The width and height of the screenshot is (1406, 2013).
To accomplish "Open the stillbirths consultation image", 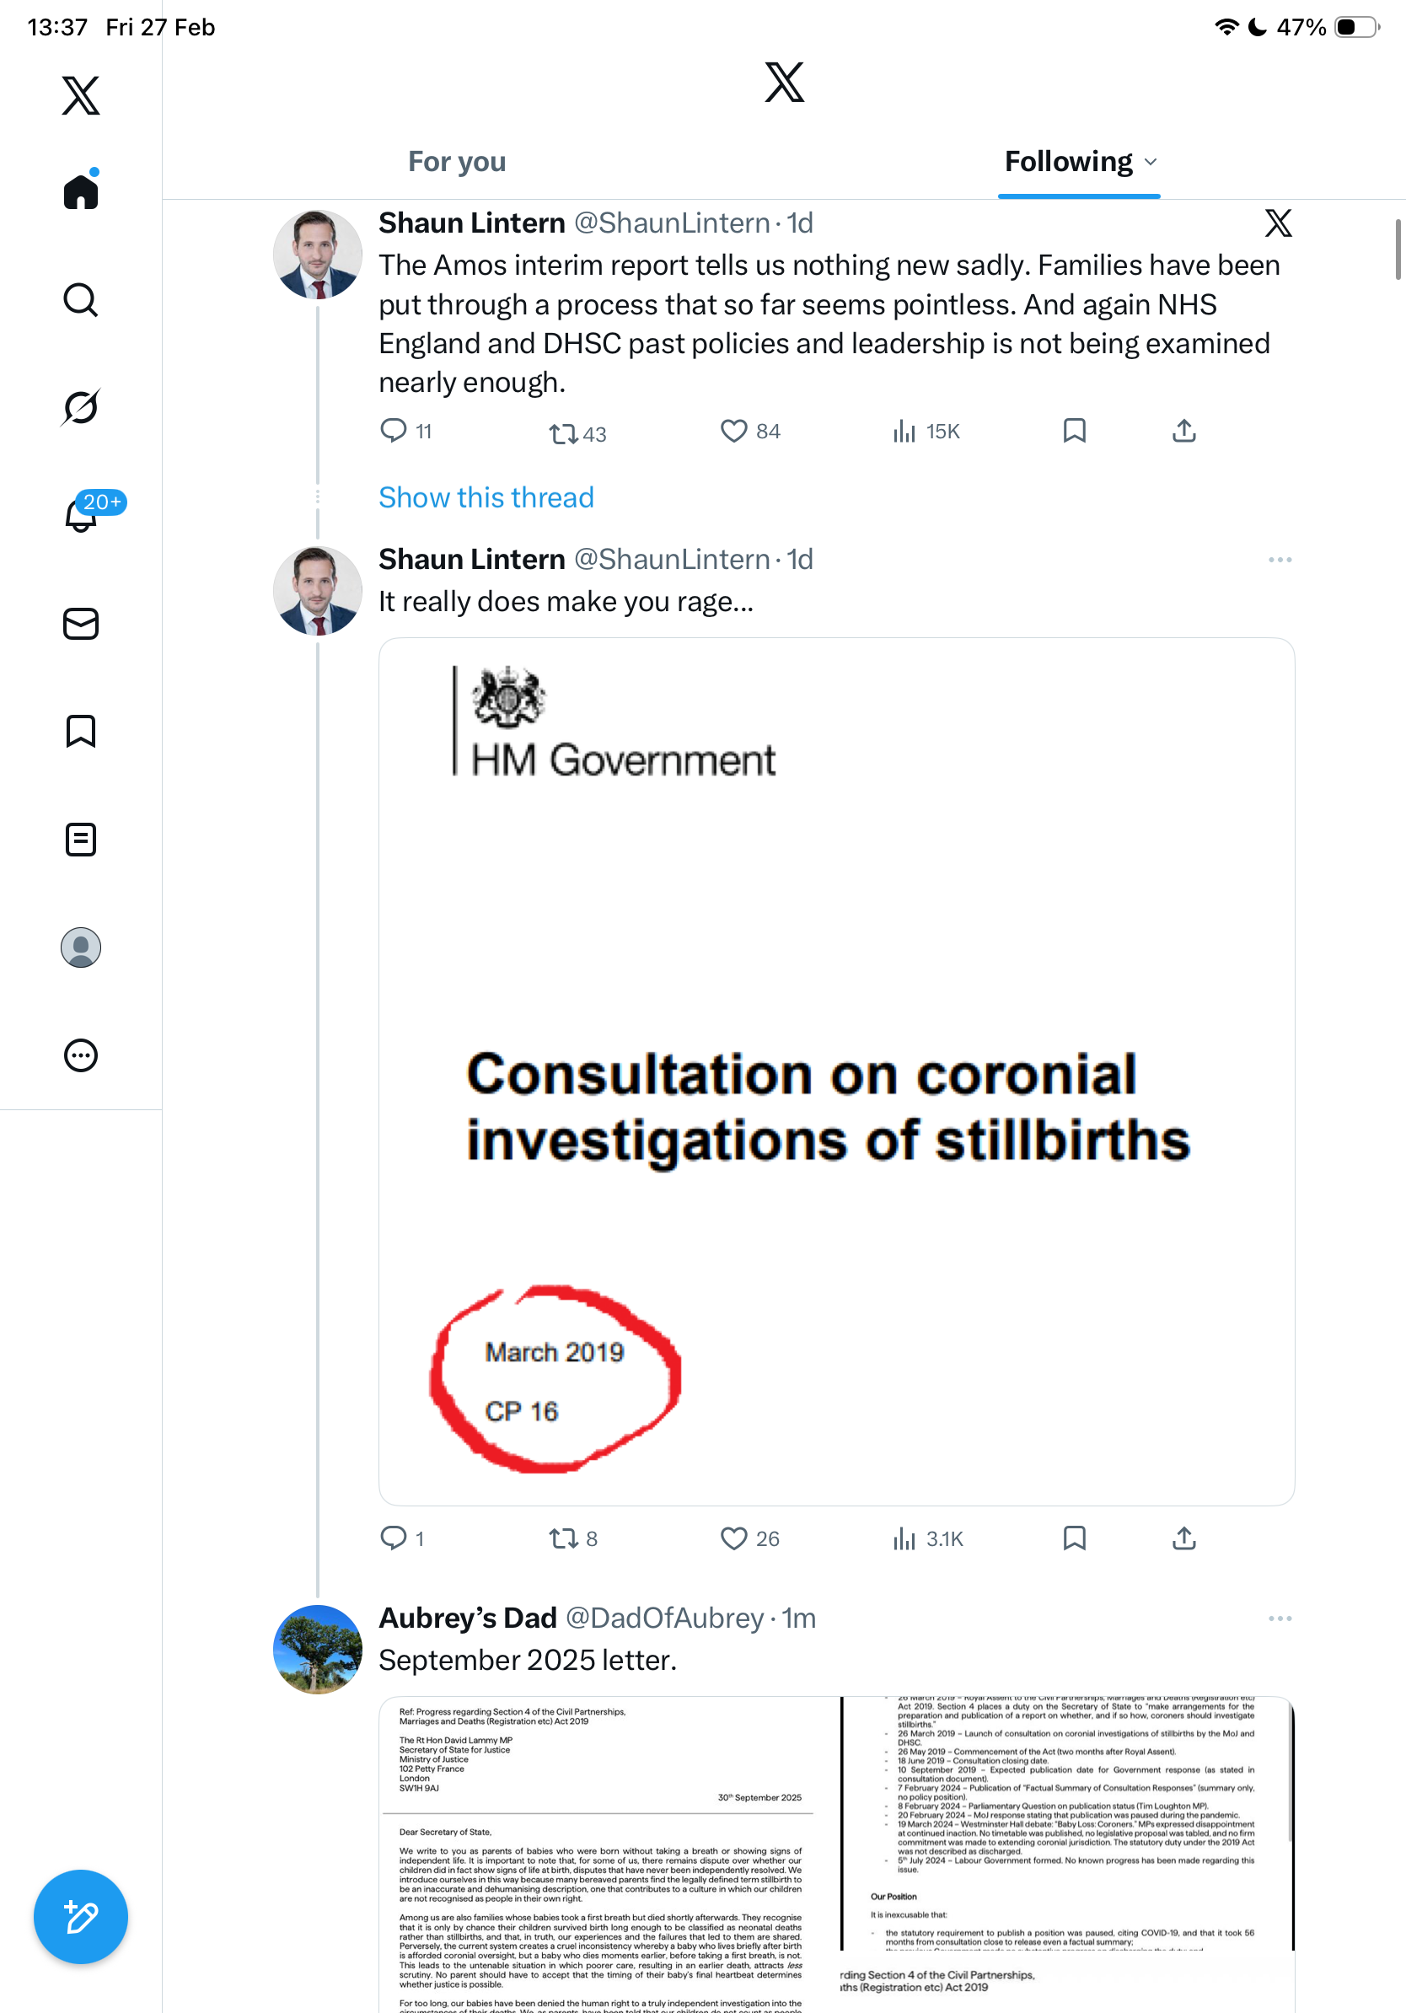I will [836, 1071].
